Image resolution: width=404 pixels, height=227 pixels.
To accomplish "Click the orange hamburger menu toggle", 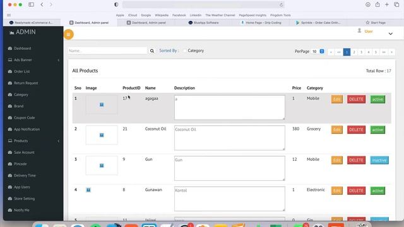I will point(68,35).
